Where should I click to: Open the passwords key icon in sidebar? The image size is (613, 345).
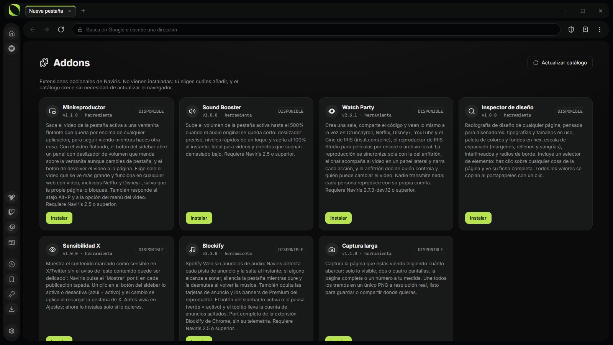[11, 294]
